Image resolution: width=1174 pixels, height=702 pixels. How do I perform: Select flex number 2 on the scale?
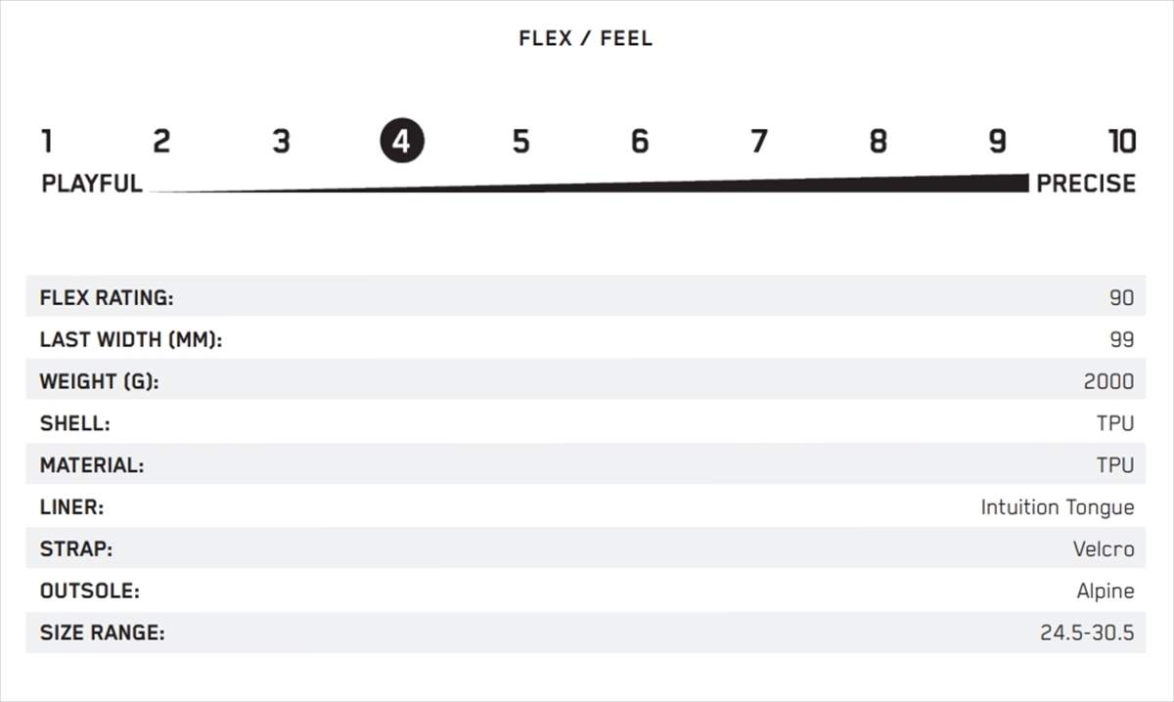161,142
